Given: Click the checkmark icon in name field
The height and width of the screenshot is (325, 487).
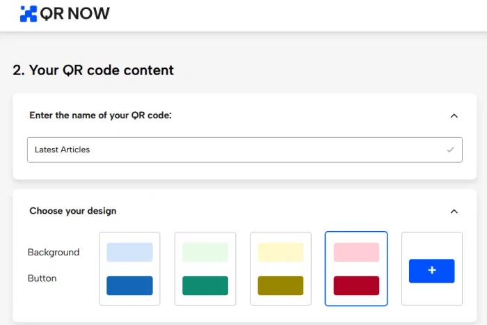Looking at the screenshot, I should coord(450,150).
